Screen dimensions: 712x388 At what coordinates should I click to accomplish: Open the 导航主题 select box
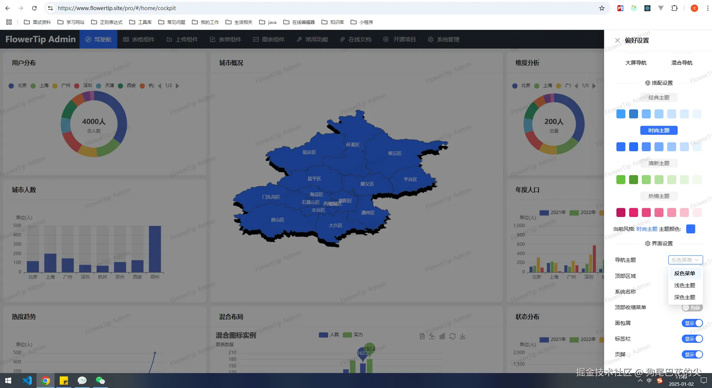(685, 260)
